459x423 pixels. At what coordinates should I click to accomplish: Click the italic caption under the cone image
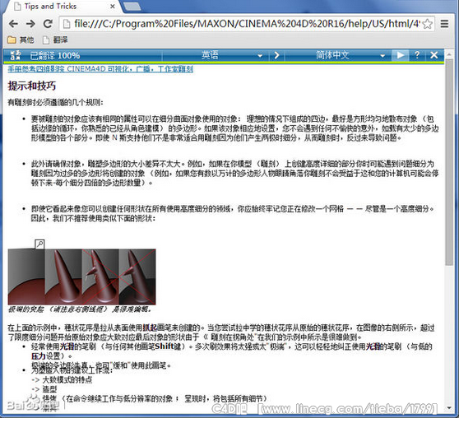tap(79, 309)
